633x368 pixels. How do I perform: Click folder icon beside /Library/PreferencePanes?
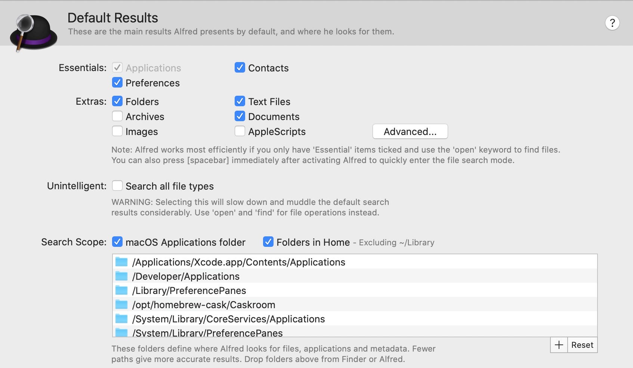121,290
